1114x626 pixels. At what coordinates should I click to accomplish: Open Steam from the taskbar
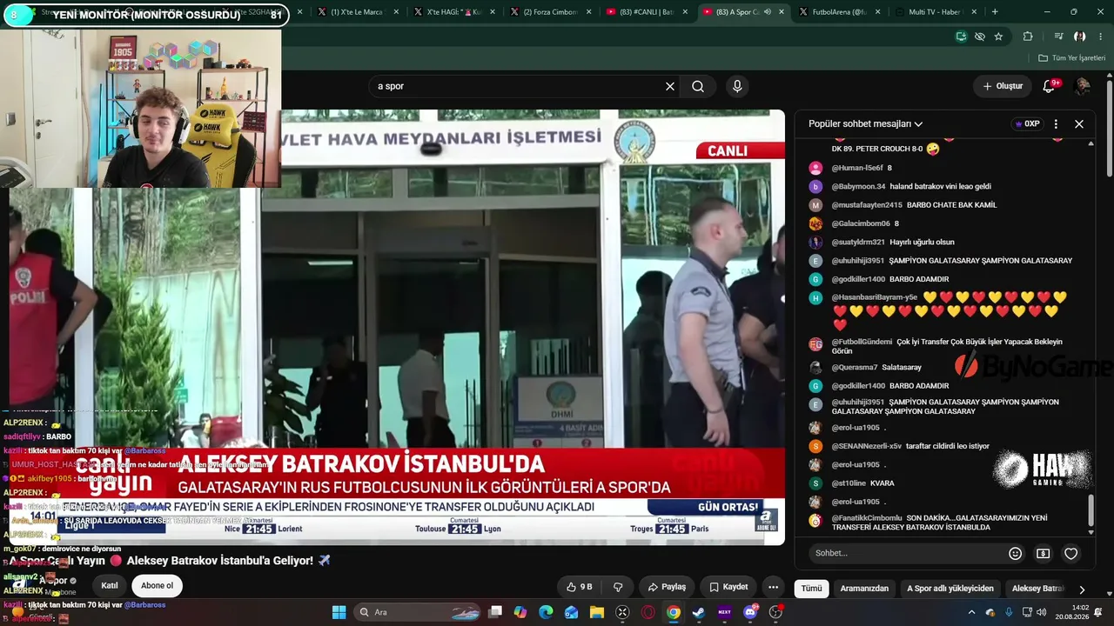(698, 612)
